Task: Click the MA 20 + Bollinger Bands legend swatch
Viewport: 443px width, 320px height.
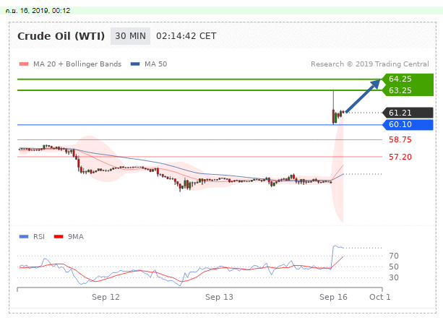Action: pyautogui.click(x=24, y=64)
